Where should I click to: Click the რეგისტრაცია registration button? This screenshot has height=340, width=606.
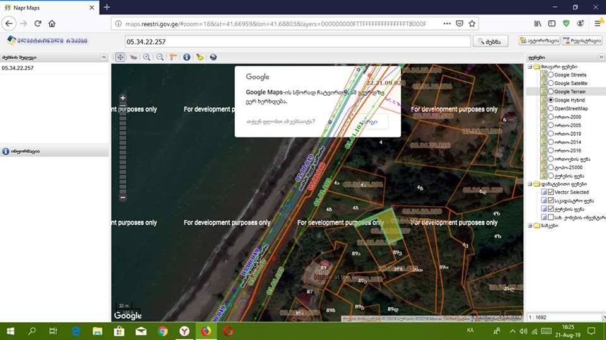pyautogui.click(x=582, y=40)
